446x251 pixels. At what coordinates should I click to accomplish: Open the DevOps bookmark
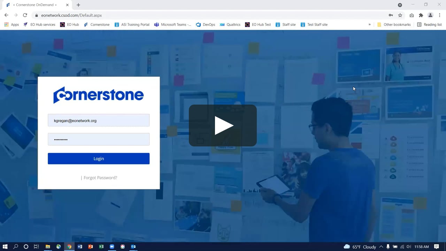tap(206, 25)
